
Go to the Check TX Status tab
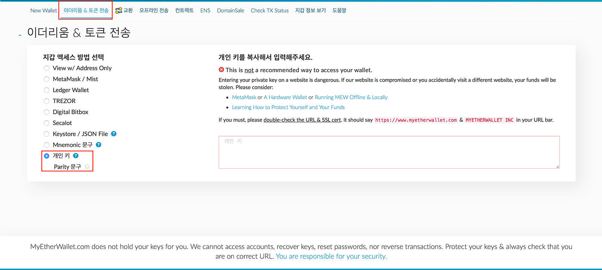270,10
